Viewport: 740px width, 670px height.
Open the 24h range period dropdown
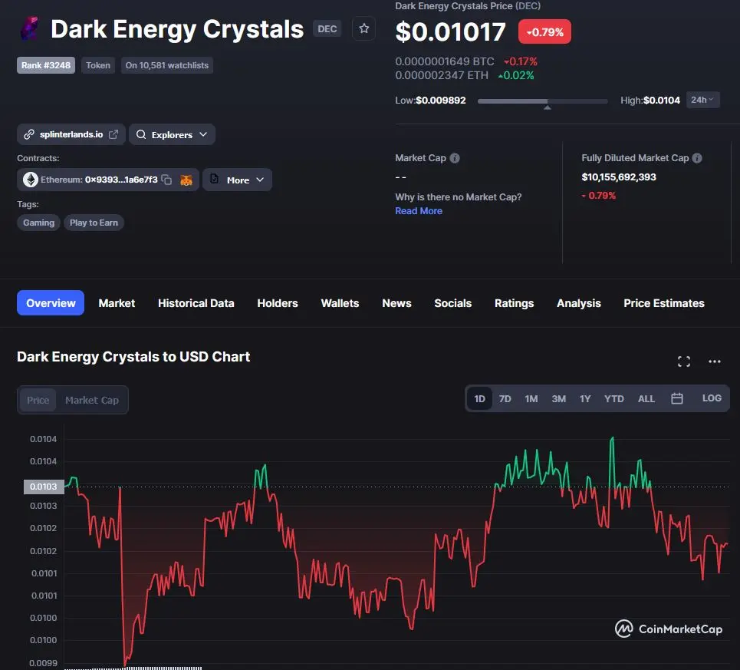click(x=702, y=100)
